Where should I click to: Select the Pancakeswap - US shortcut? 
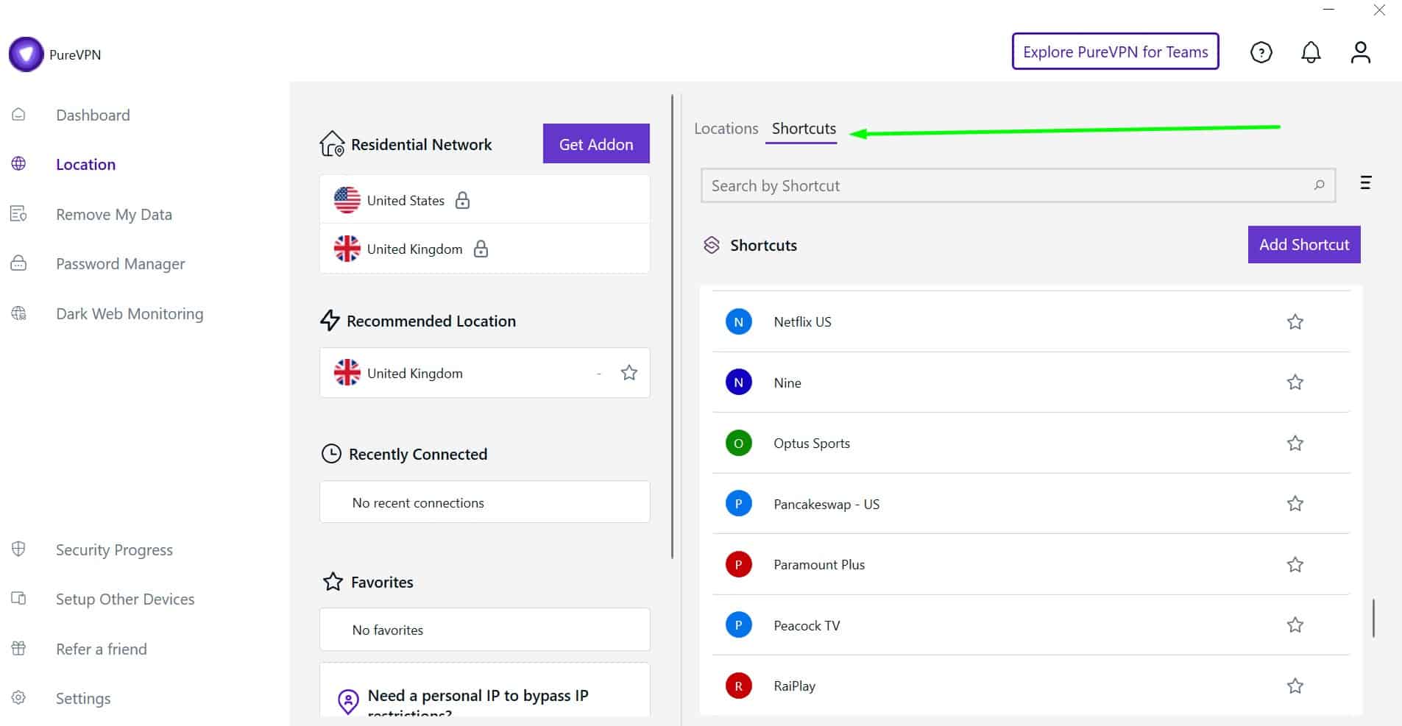click(x=1031, y=504)
